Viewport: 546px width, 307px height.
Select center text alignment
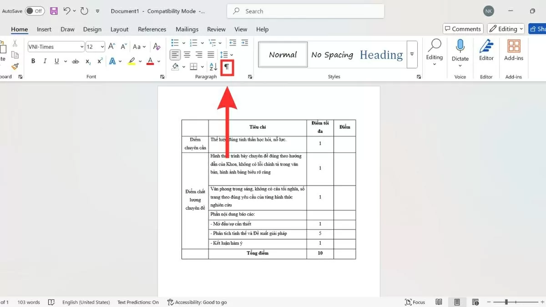pos(187,55)
